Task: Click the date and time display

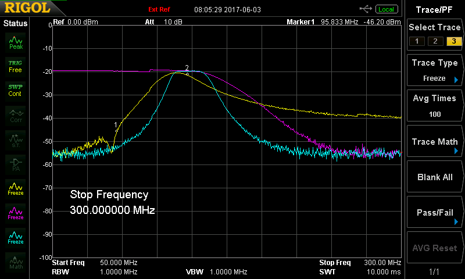Action: 227,10
